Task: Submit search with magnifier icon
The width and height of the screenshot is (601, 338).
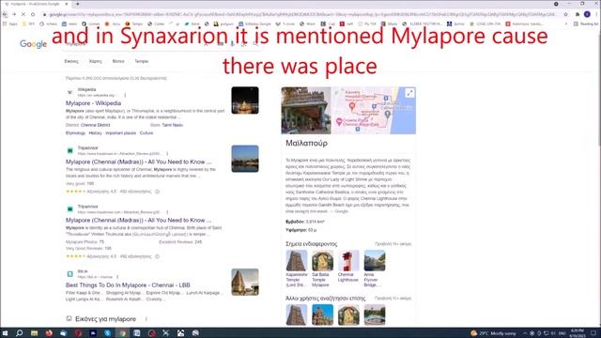Action: 255,44
